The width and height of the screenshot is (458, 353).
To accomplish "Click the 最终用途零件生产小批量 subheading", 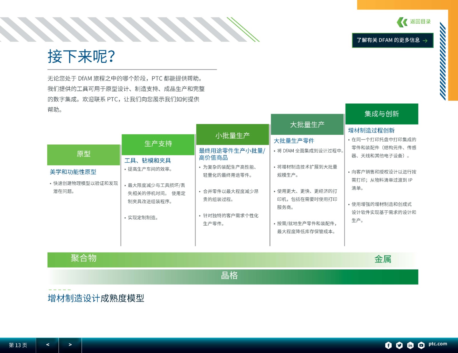I will (x=232, y=154).
